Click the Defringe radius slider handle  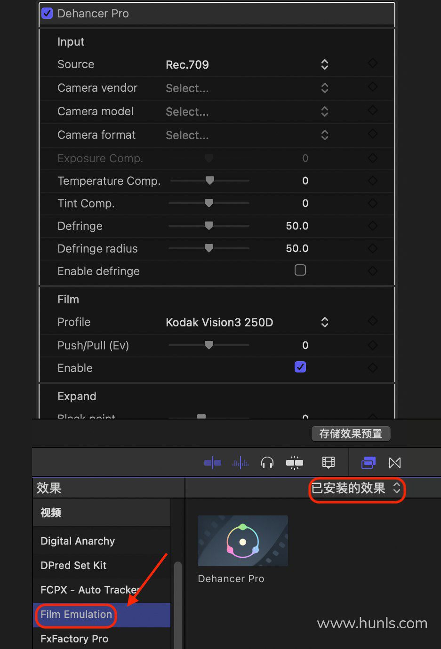tap(209, 248)
